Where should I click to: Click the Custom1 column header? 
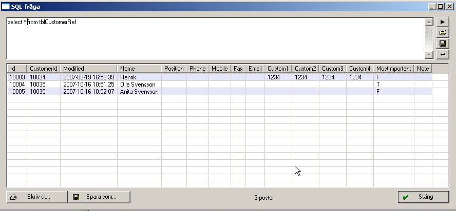pos(278,69)
